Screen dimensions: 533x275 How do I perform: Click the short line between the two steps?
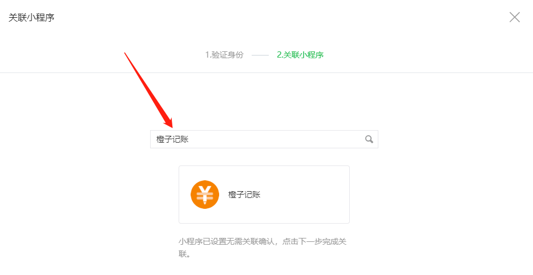pos(260,55)
